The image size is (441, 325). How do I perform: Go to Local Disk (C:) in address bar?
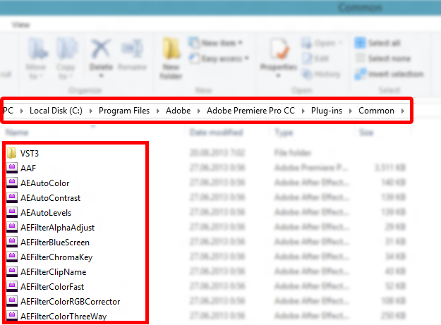pyautogui.click(x=56, y=111)
